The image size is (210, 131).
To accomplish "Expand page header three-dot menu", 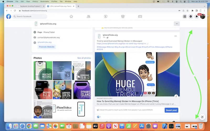I will coord(177,24).
